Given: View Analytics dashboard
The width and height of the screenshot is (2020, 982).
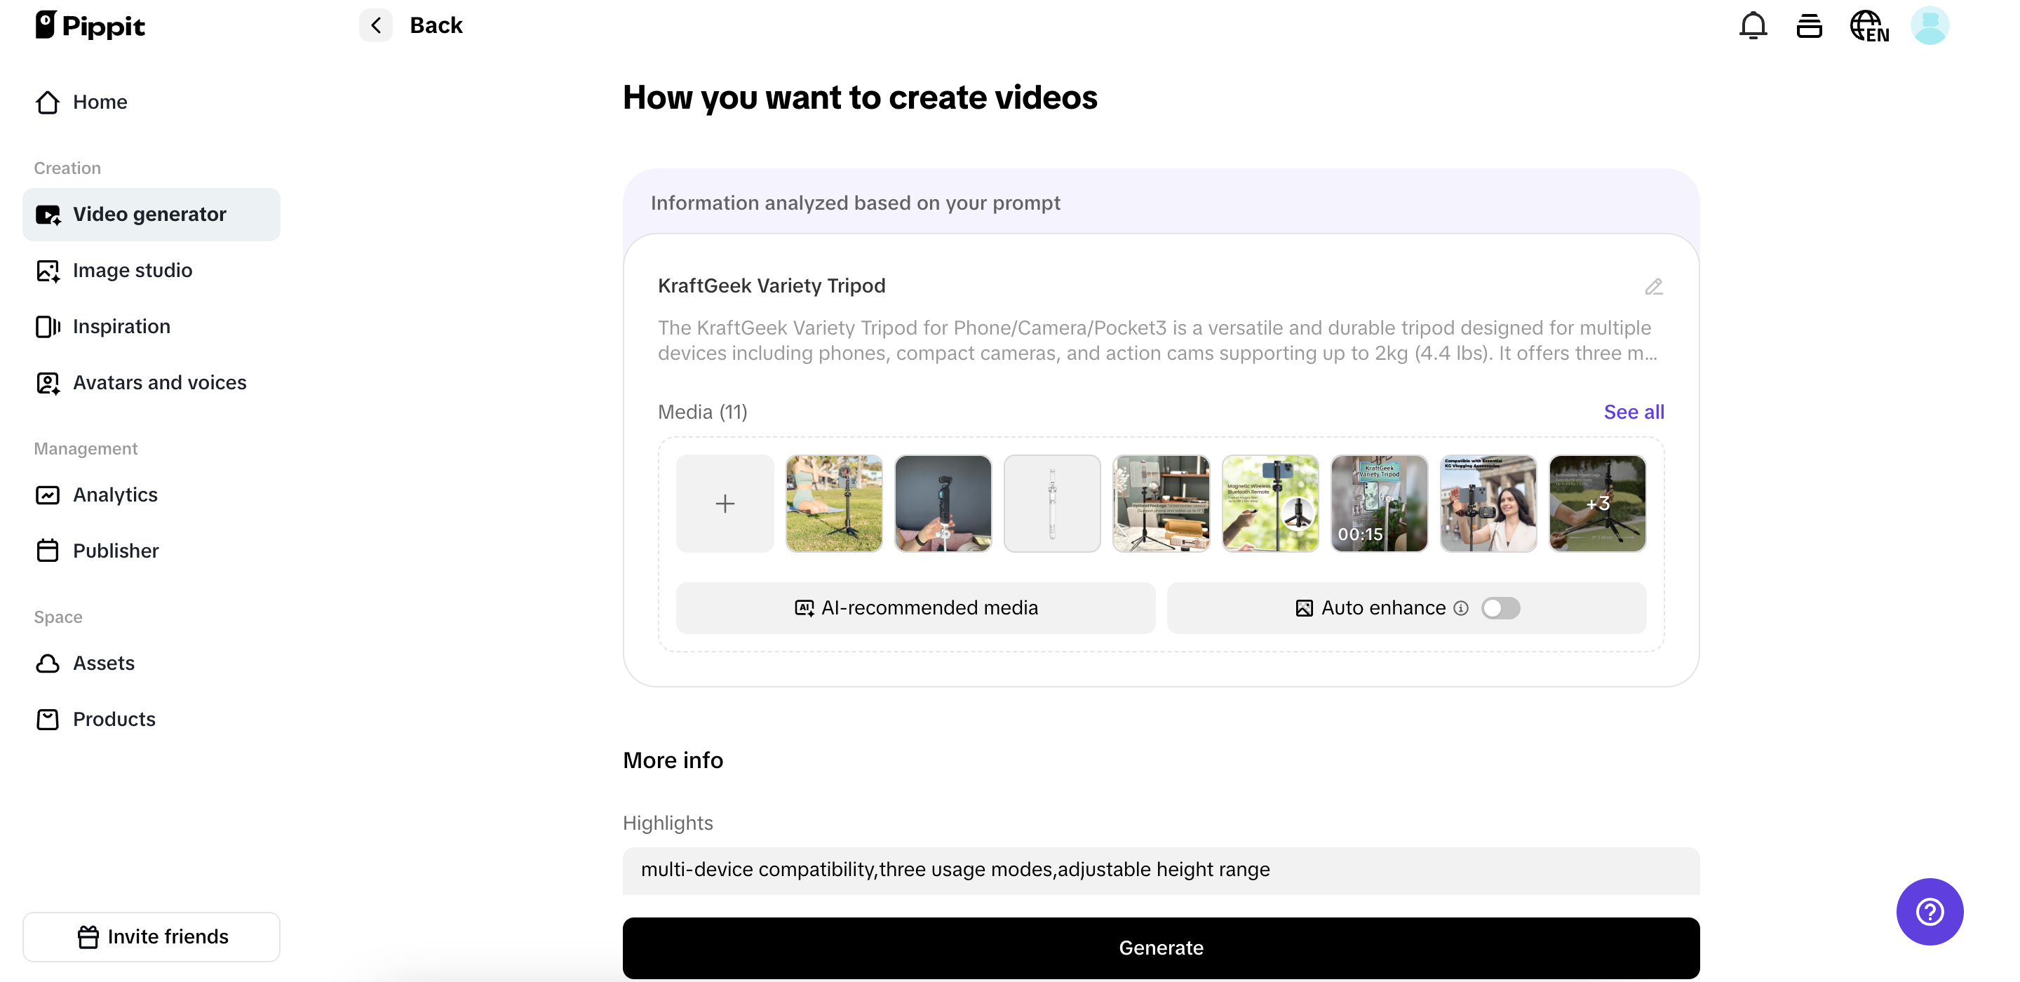Looking at the screenshot, I should point(116,494).
